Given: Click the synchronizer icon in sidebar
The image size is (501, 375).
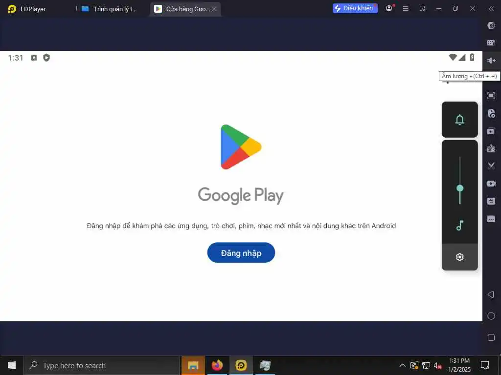Looking at the screenshot, I should [x=491, y=201].
